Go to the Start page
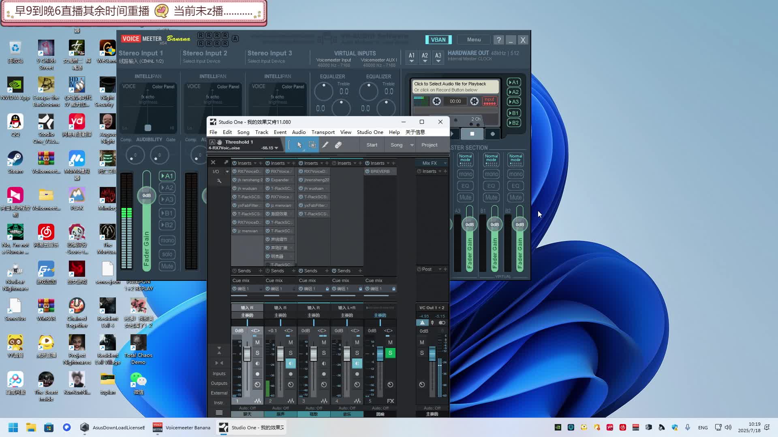The height and width of the screenshot is (437, 778). point(372,145)
